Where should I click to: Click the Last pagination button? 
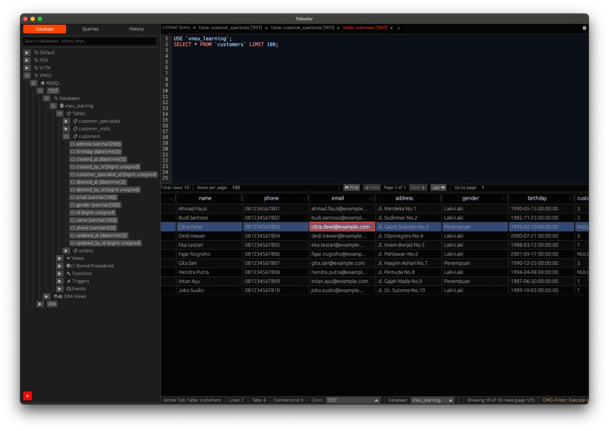[x=438, y=187]
